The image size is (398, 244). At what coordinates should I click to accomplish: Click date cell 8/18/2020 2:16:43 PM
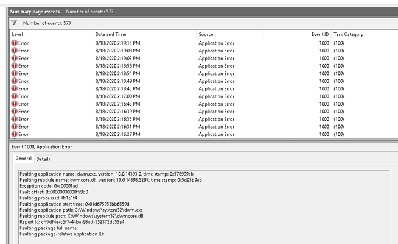[118, 104]
